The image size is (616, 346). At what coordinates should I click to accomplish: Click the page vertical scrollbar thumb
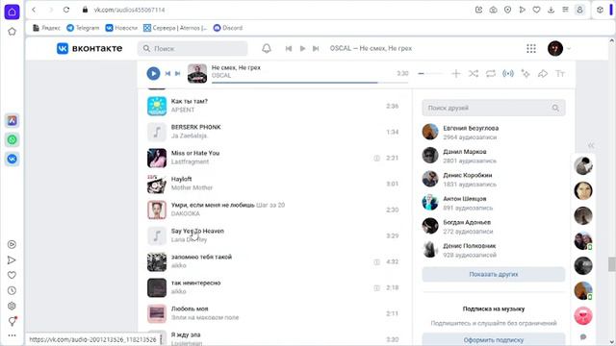(612, 264)
